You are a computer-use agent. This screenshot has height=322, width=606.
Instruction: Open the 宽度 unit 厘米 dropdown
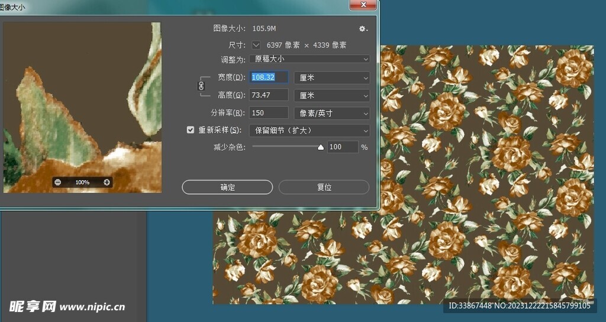point(332,78)
